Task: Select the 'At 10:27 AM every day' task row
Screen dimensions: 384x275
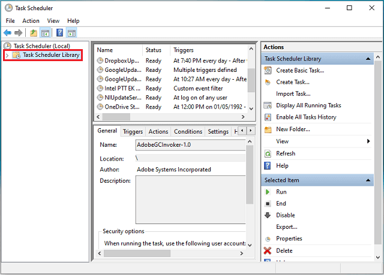Action: tap(171, 79)
